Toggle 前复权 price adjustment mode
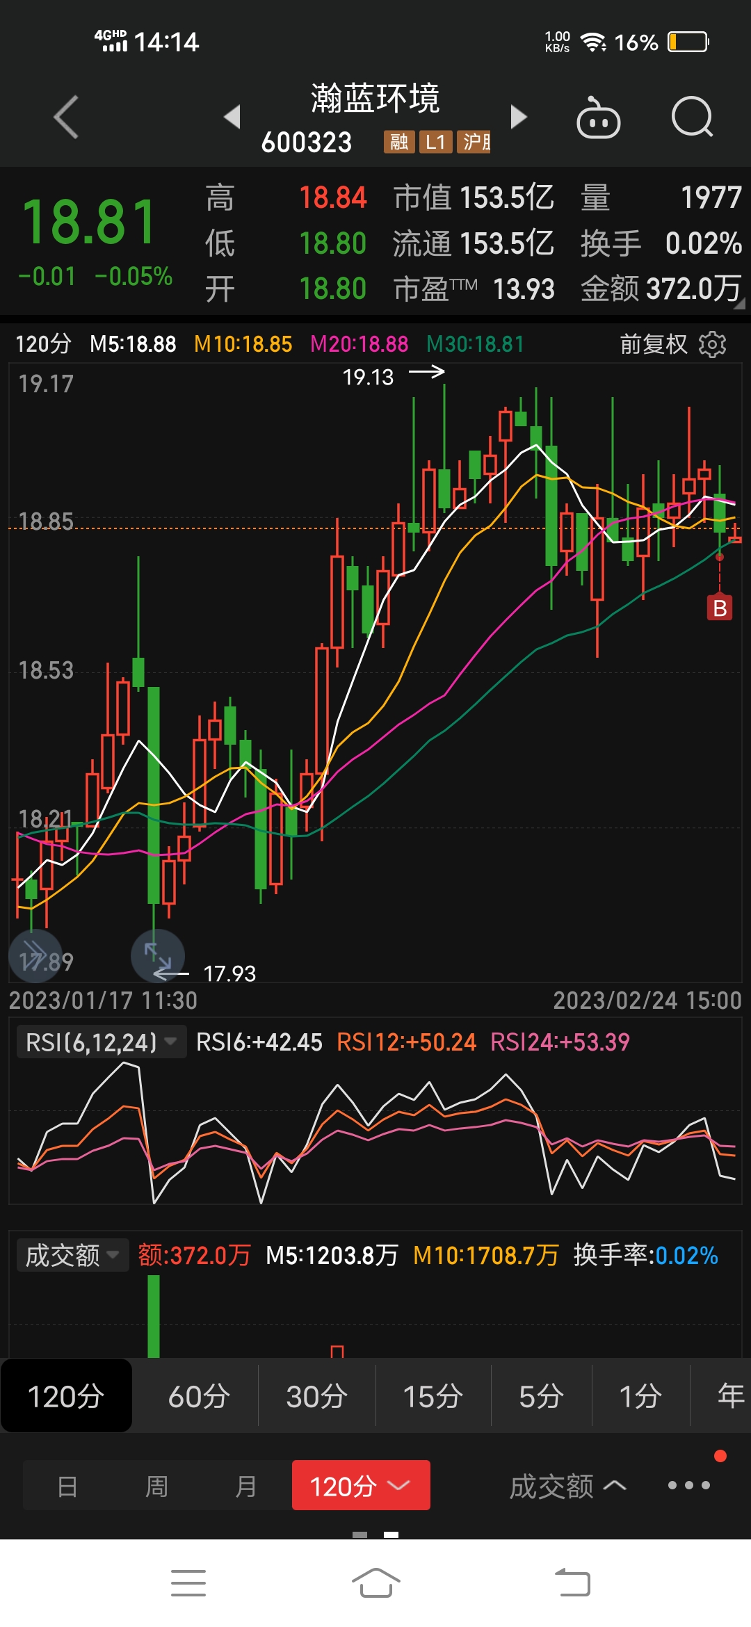Screen dimensions: 751x1627 pyautogui.click(x=653, y=344)
